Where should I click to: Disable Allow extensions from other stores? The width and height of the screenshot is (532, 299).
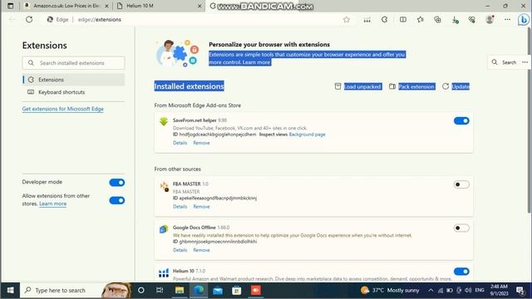tap(117, 200)
